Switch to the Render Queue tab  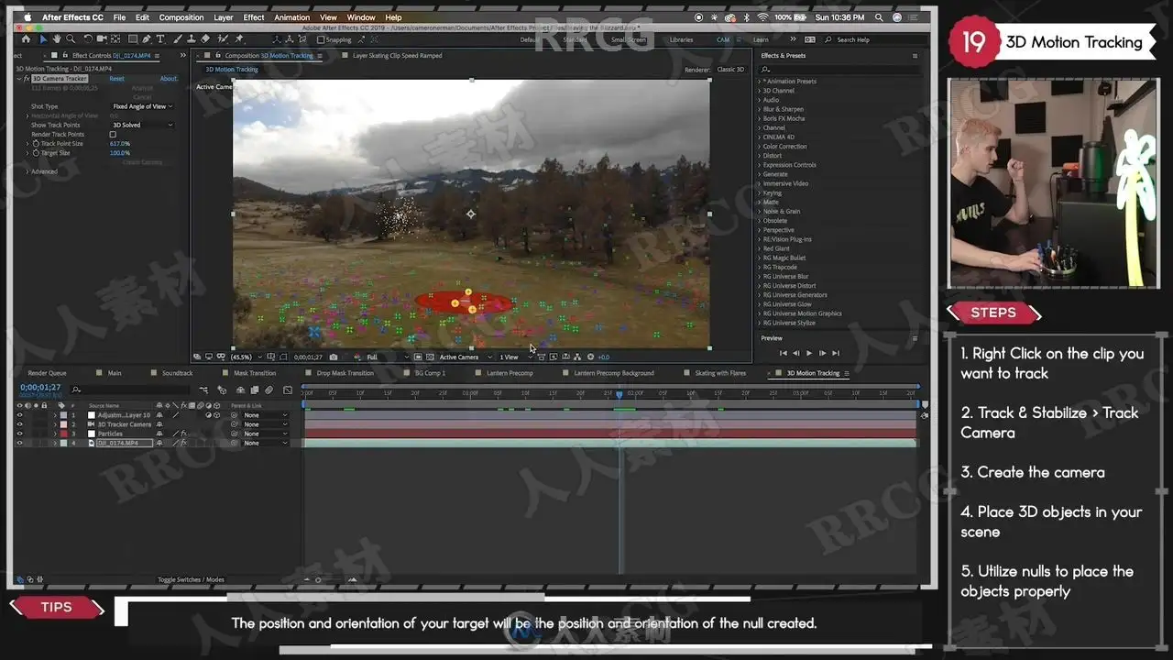[47, 373]
